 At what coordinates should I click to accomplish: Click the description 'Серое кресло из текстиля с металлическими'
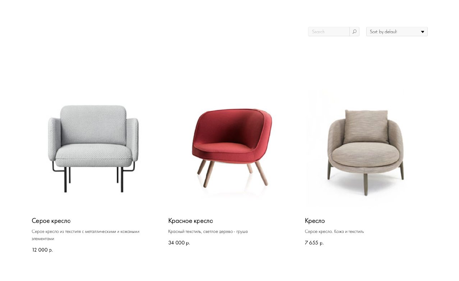(86, 231)
